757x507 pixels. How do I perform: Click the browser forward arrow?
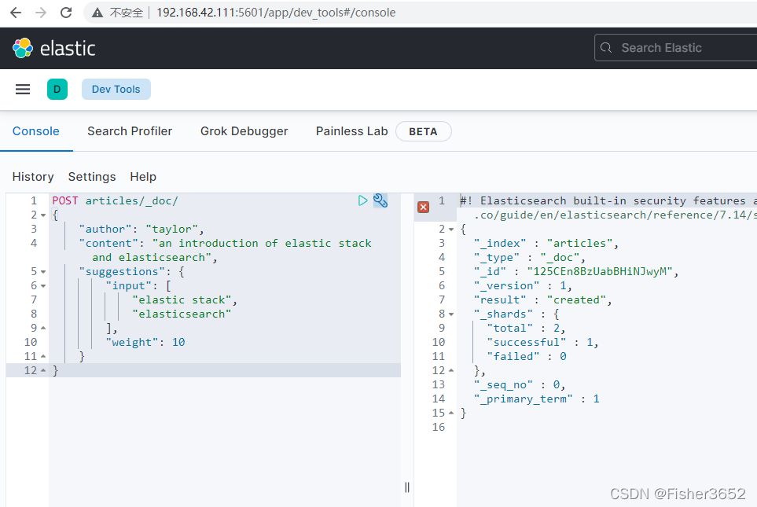pyautogui.click(x=41, y=13)
